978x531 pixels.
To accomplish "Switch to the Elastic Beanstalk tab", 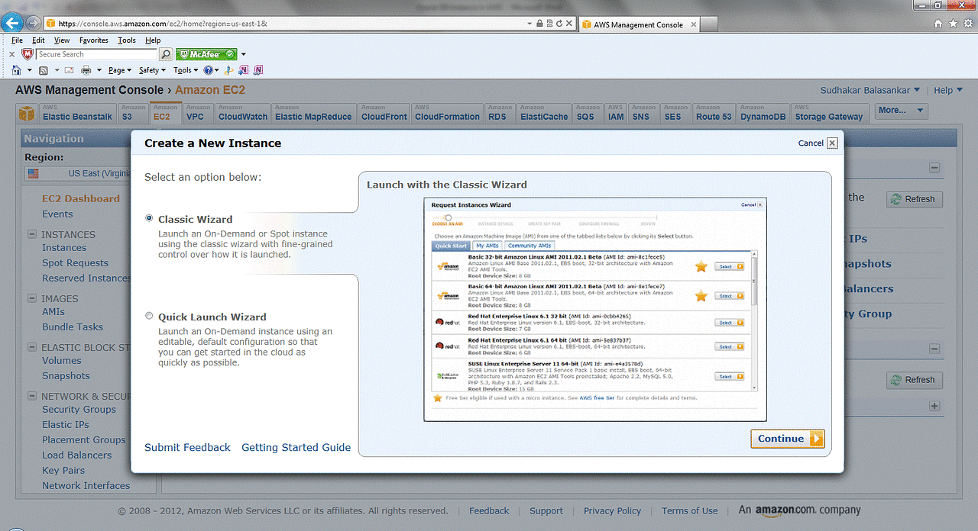I will tap(77, 113).
